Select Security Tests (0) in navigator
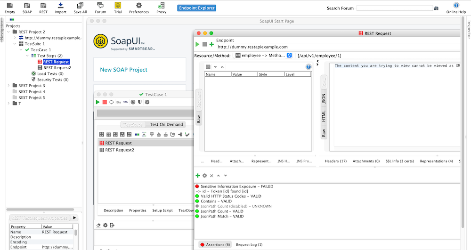Screen dimensions: 471x250 point(53,80)
